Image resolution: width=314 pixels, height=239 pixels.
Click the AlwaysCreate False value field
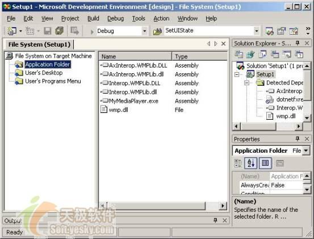287,185
